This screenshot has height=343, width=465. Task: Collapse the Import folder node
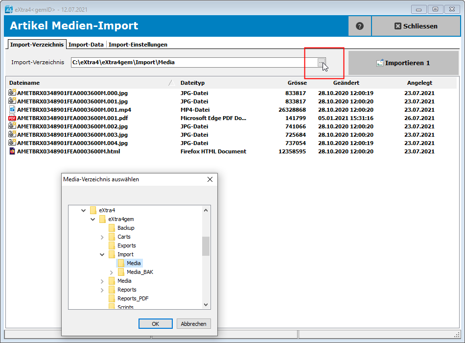pyautogui.click(x=102, y=254)
